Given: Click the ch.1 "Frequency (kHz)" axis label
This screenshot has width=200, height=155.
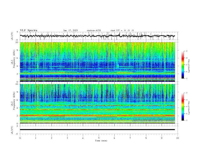Looking at the screenshot, I should (14, 59).
